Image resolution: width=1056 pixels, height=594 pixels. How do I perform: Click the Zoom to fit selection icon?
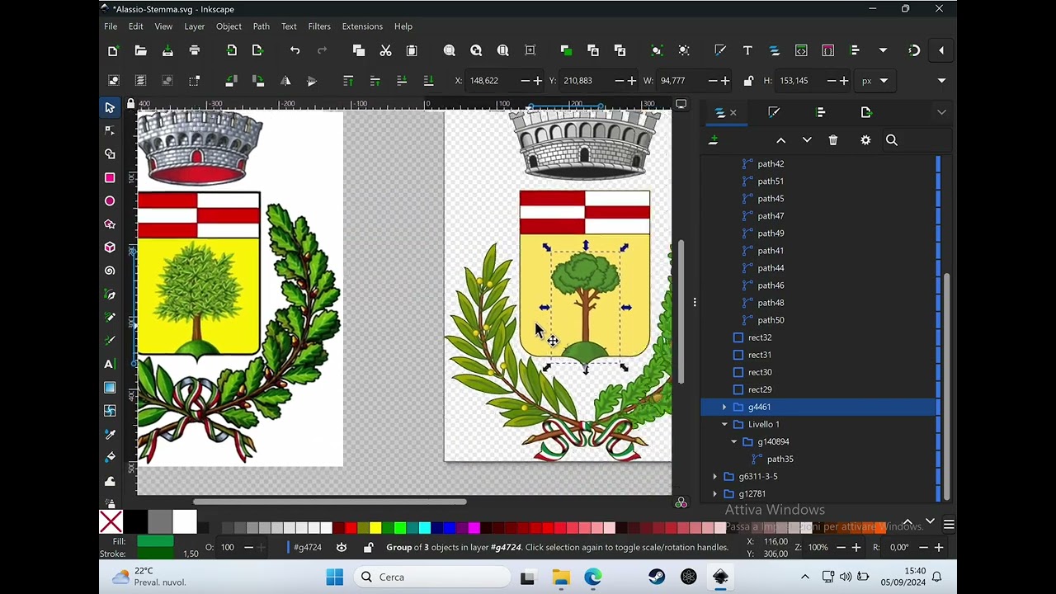click(450, 50)
